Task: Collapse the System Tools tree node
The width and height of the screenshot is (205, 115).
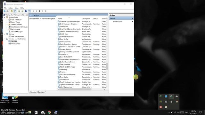Action: click(4, 17)
